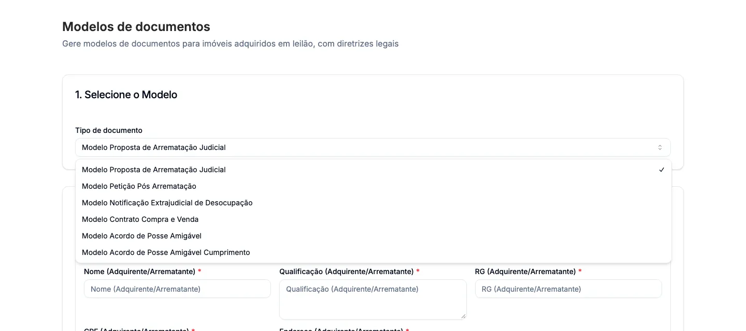Focus the RG (Adquirente/Arrematante) field
This screenshot has width=746, height=331.
click(x=568, y=289)
